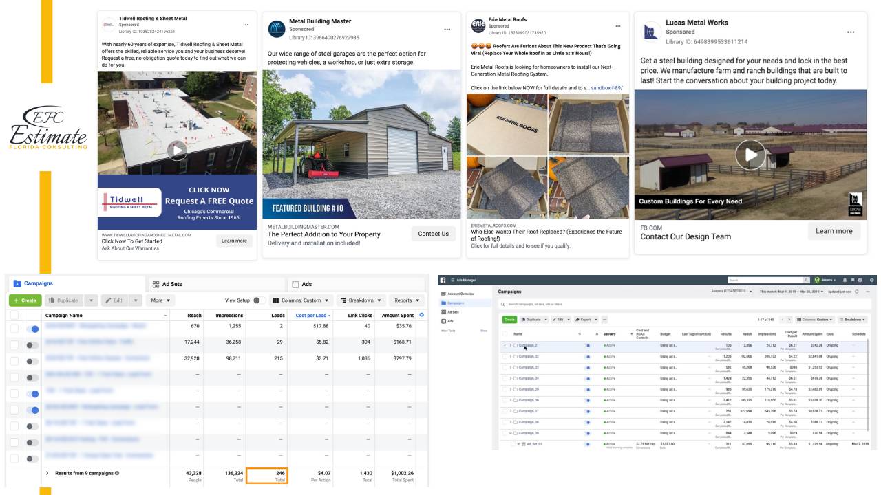Open the arrow beside the greyed Duplicate button

[x=92, y=300]
